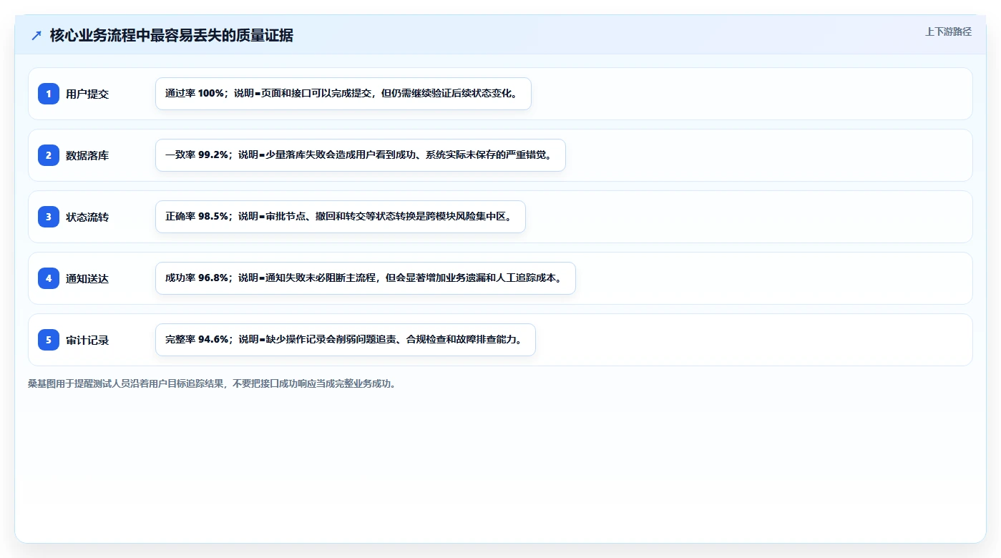Select the 用户提交 step label
Image resolution: width=1001 pixels, height=558 pixels.
click(87, 94)
